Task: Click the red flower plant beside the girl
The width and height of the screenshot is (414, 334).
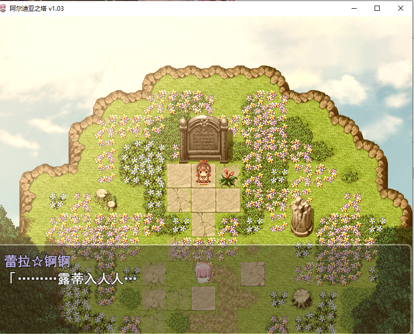Action: point(228,177)
